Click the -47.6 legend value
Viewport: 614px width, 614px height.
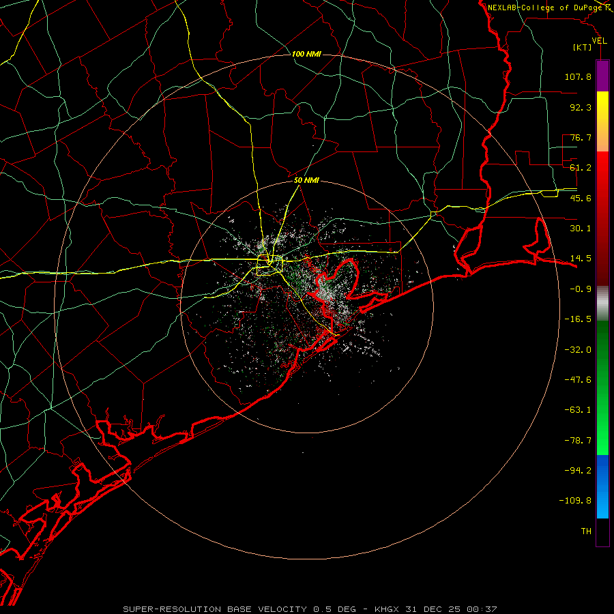pos(578,380)
